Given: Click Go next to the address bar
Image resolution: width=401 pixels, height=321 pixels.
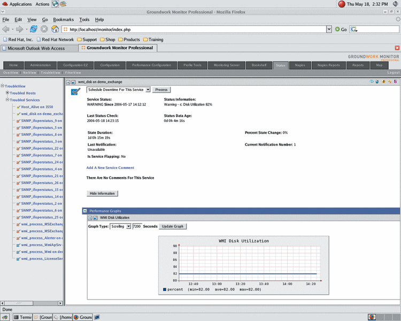Looking at the screenshot, I should [341, 29].
